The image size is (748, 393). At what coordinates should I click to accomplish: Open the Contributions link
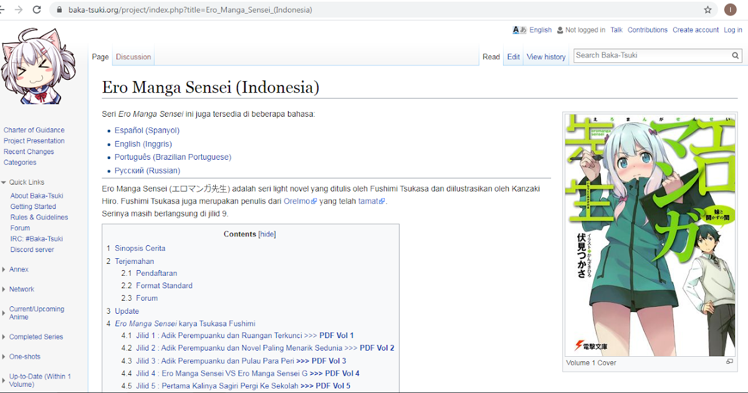click(648, 30)
